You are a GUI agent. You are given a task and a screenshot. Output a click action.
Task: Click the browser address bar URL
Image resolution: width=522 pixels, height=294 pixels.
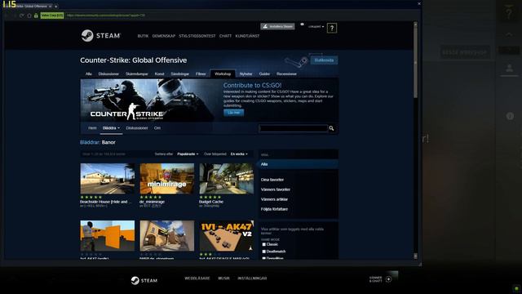tap(105, 16)
